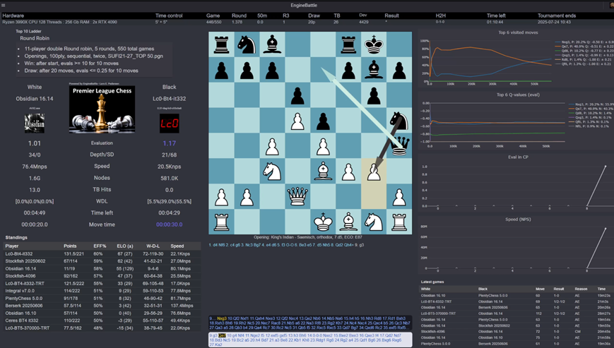This screenshot has height=348, width=614.
Task: Sort standings by the ELO (±) column header
Action: click(124, 246)
